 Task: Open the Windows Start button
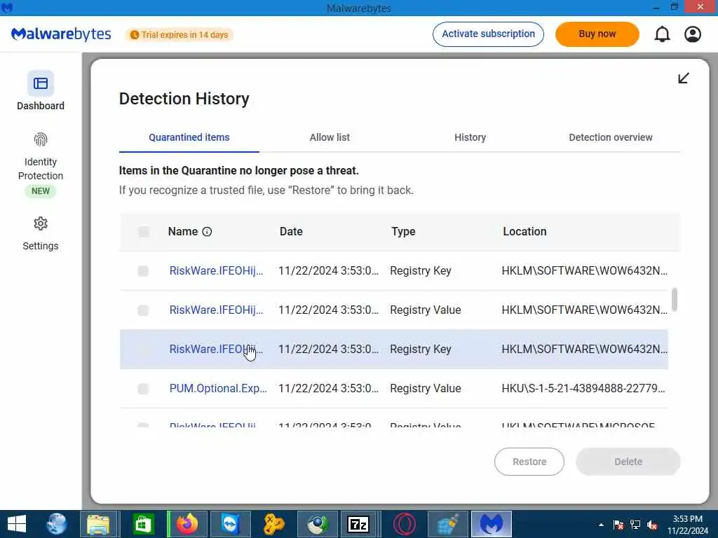coord(17,524)
